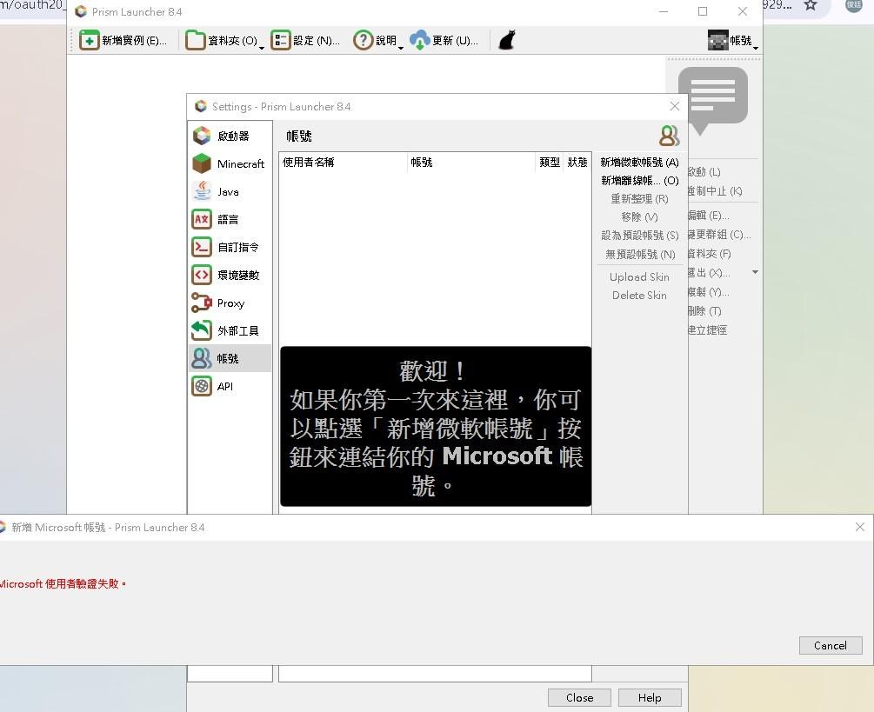Expand the 說明 help dropdown arrow
The height and width of the screenshot is (712, 874).
point(400,48)
